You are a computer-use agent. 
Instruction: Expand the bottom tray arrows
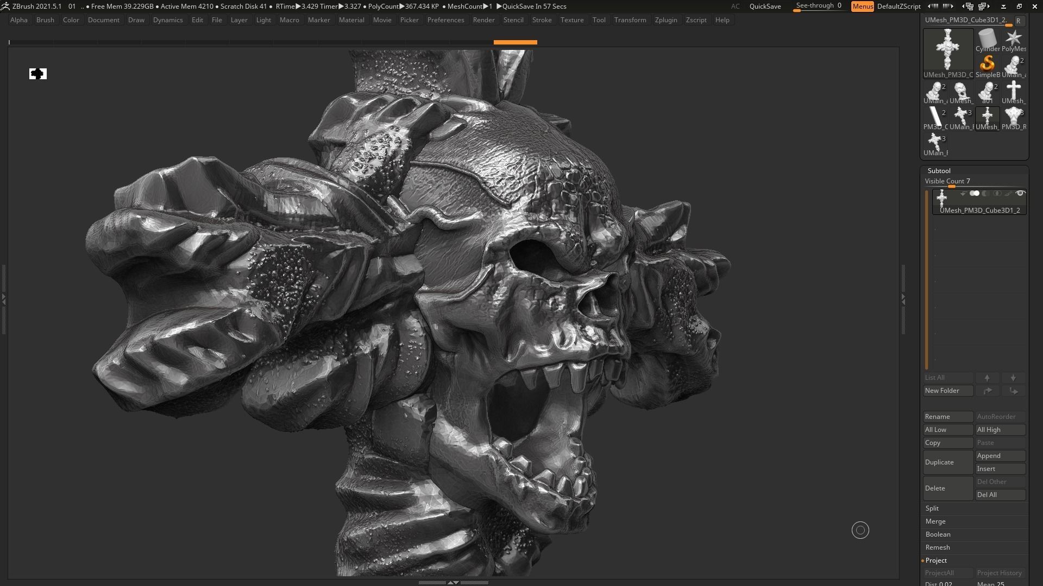453,582
